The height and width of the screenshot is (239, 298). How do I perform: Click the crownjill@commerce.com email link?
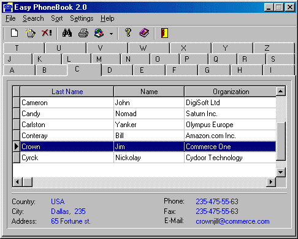(x=232, y=221)
